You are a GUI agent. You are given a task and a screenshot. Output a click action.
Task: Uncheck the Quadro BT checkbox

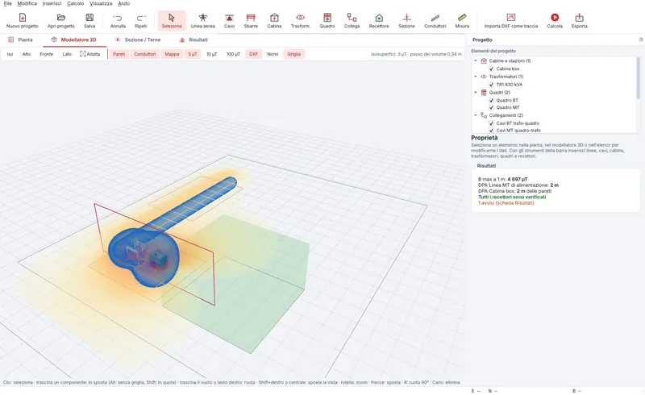491,100
